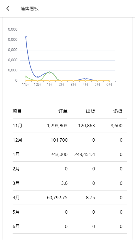The width and height of the screenshot is (135, 240).
Task: Select the blue 订单 data point for 11月
Action: 26,37
